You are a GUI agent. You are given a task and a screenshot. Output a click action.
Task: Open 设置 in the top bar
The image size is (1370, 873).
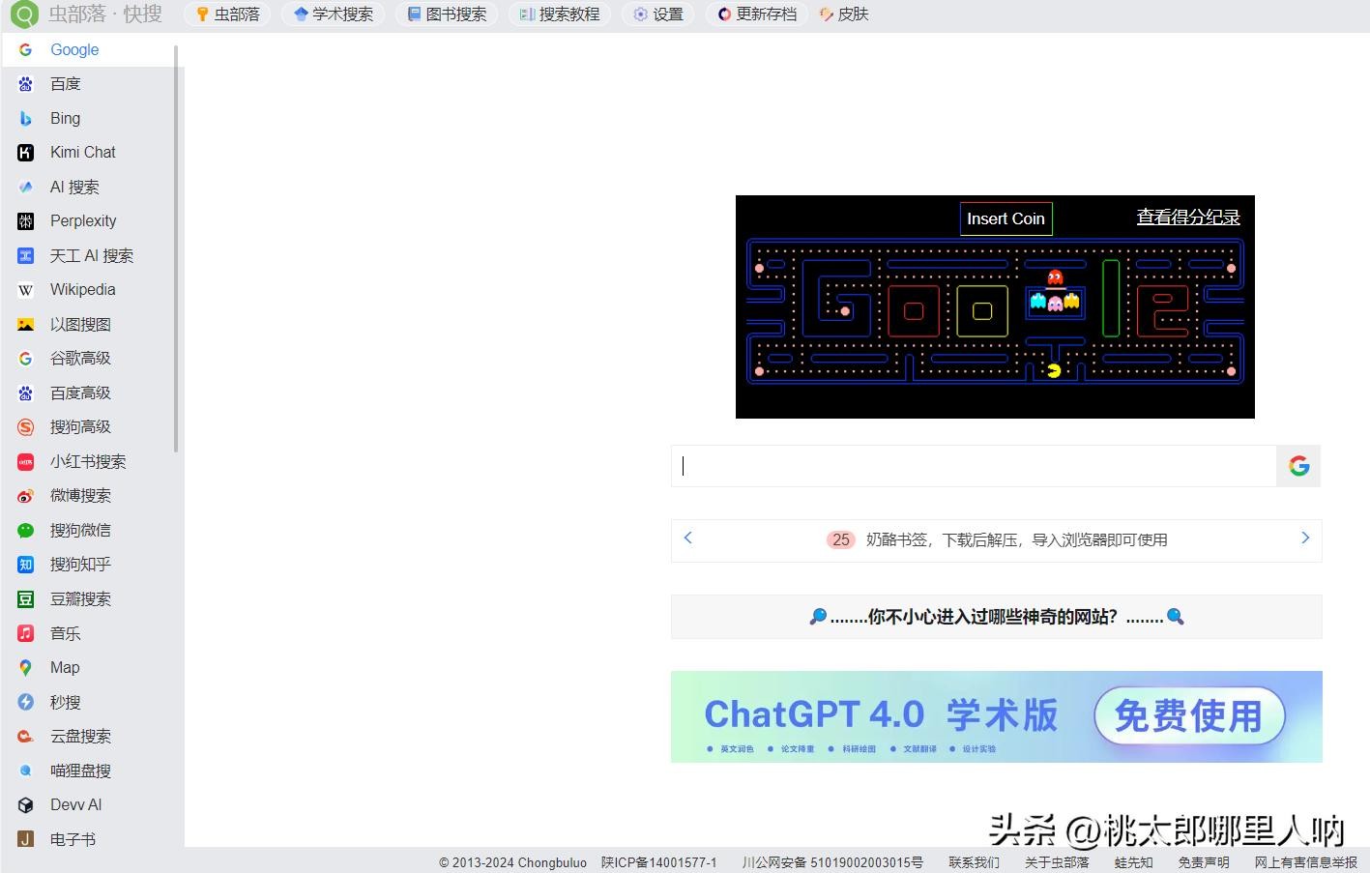[x=657, y=15]
